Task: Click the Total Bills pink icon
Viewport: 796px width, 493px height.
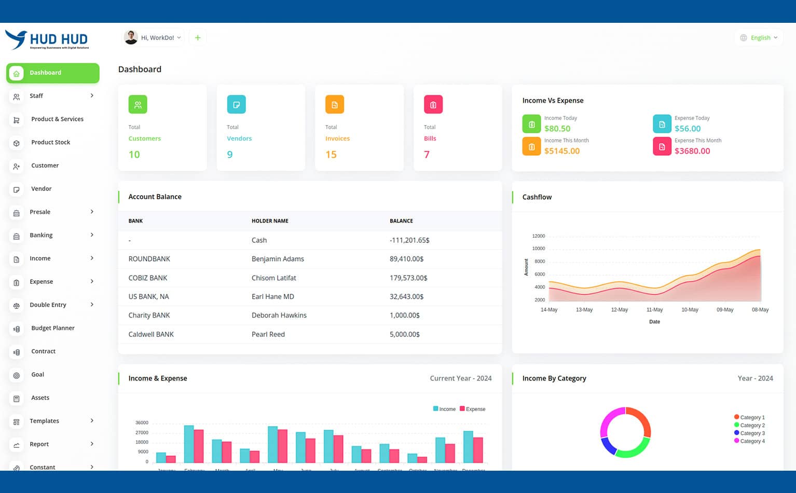Action: pyautogui.click(x=433, y=105)
